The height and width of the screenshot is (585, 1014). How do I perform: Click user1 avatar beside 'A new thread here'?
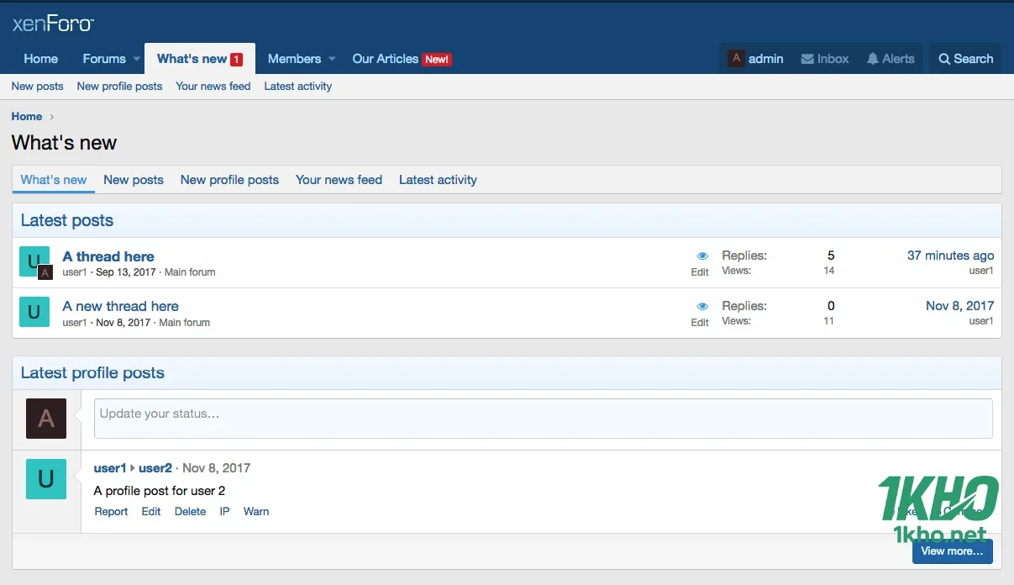(34, 312)
